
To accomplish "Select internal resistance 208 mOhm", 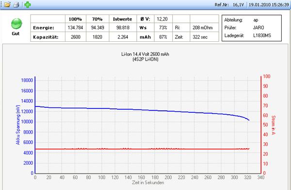I will tap(202, 28).
